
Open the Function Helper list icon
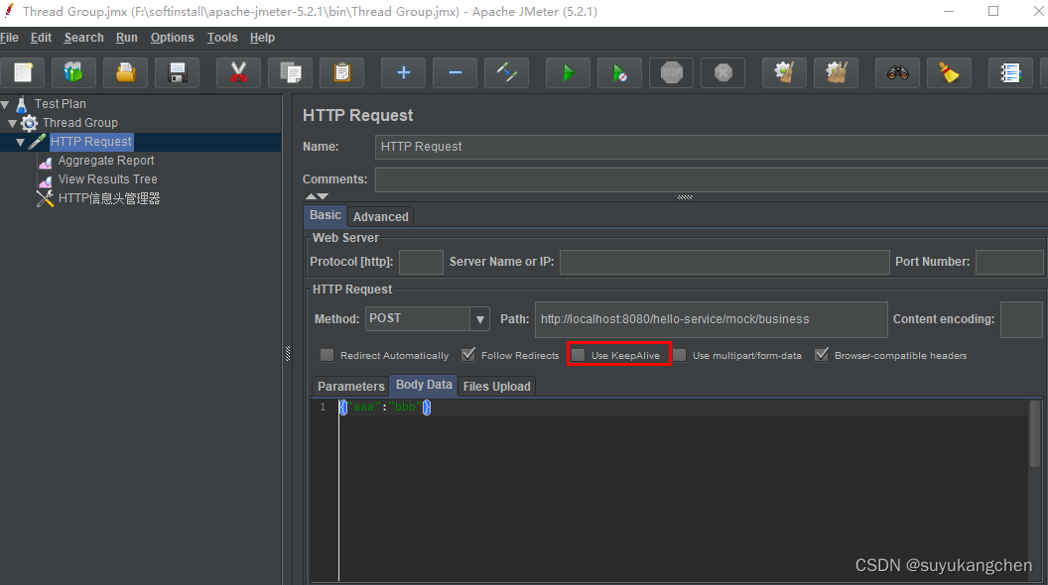1010,72
